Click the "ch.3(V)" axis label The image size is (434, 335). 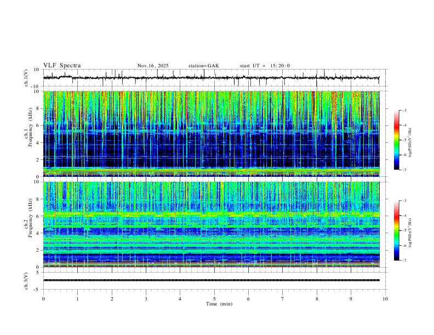coord(26,281)
